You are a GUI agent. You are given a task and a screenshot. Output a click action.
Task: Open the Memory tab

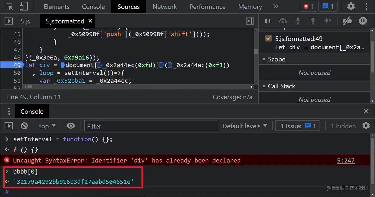click(x=250, y=7)
